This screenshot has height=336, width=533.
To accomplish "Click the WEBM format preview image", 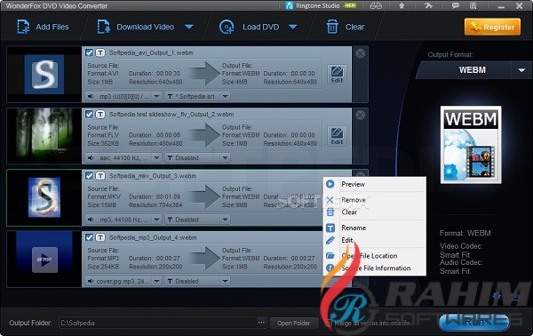I will point(471,145).
